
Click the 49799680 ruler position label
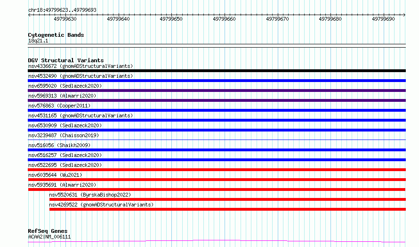coord(330,19)
